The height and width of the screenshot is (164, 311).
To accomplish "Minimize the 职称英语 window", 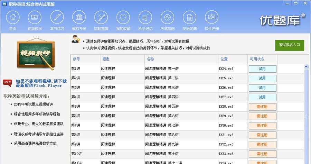I will 287,3.
